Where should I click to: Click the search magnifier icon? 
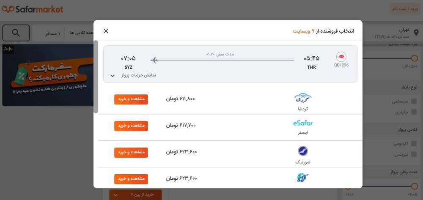click(x=16, y=33)
